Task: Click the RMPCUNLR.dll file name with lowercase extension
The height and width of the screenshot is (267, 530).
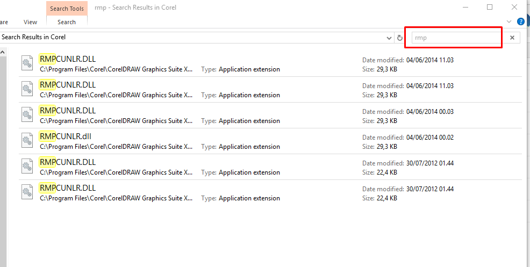Action: [65, 136]
